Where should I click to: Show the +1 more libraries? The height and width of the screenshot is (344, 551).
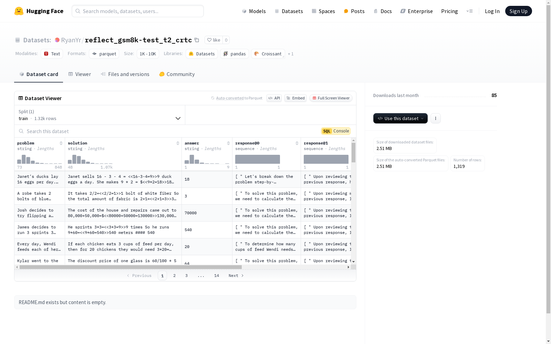pos(291,54)
